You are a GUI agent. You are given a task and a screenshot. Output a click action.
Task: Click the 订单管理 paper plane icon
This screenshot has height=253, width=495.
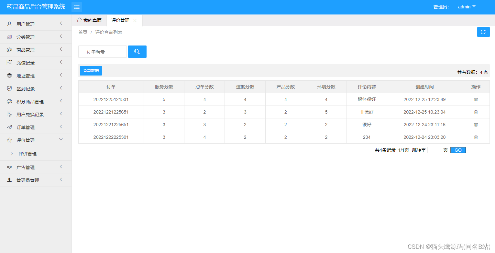tap(9, 127)
